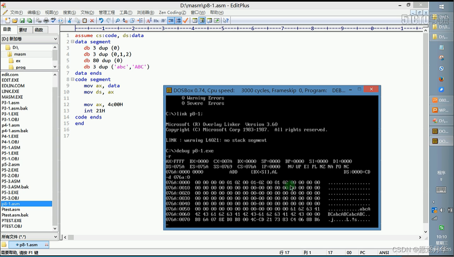This screenshot has width=454, height=257.
Task: Open the Zen Coding(Z) menu
Action: pyautogui.click(x=173, y=13)
